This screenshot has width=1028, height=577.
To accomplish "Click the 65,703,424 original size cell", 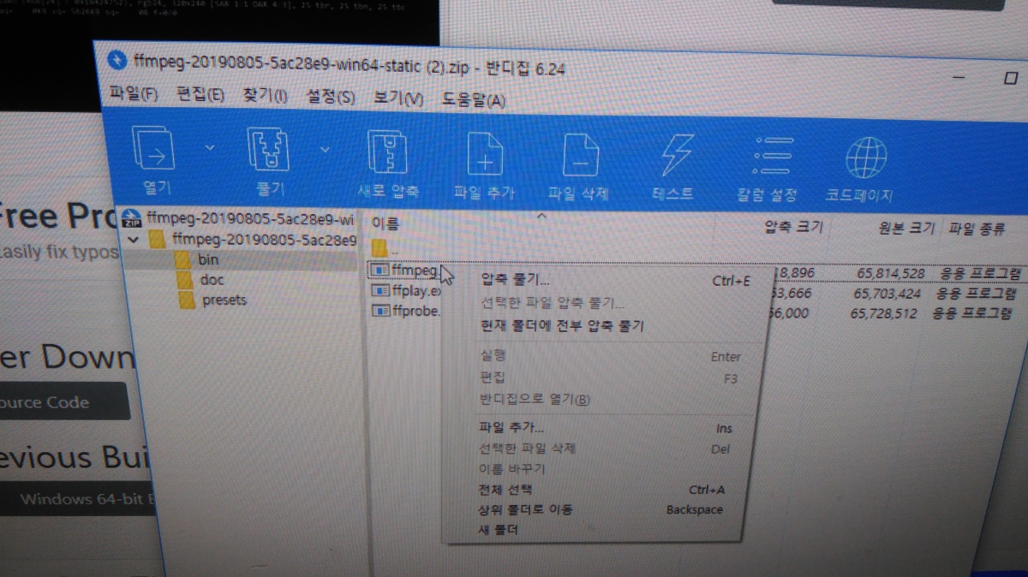I will 888,293.
